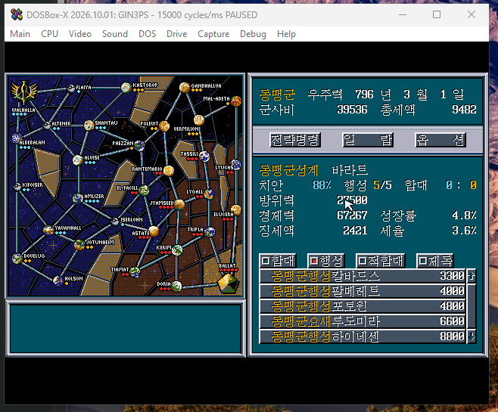
Task: Open the Debug menu
Action: click(x=253, y=34)
